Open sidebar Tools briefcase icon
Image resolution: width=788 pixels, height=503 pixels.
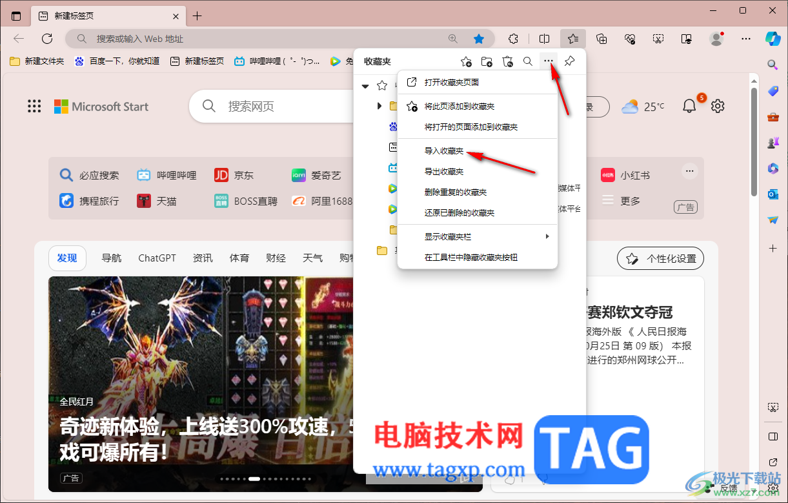pos(773,117)
